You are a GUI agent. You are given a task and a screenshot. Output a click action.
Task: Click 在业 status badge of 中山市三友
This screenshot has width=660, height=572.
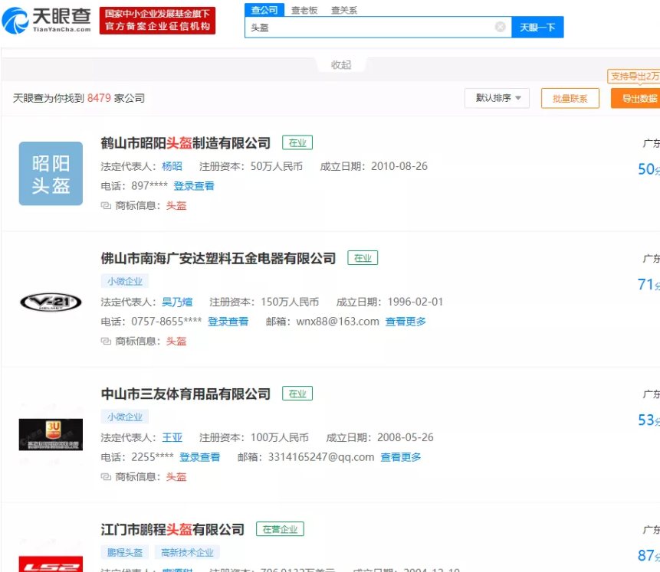point(297,394)
